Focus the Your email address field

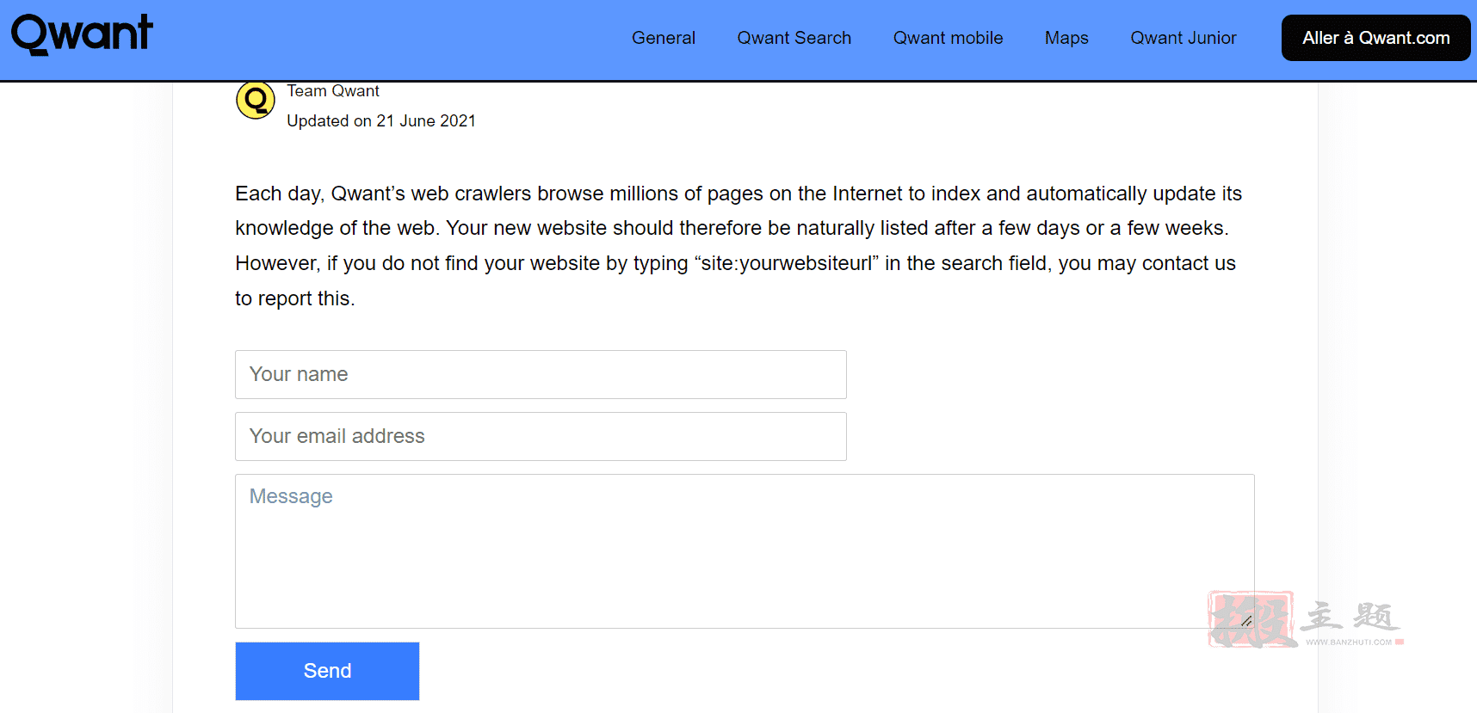click(x=541, y=436)
